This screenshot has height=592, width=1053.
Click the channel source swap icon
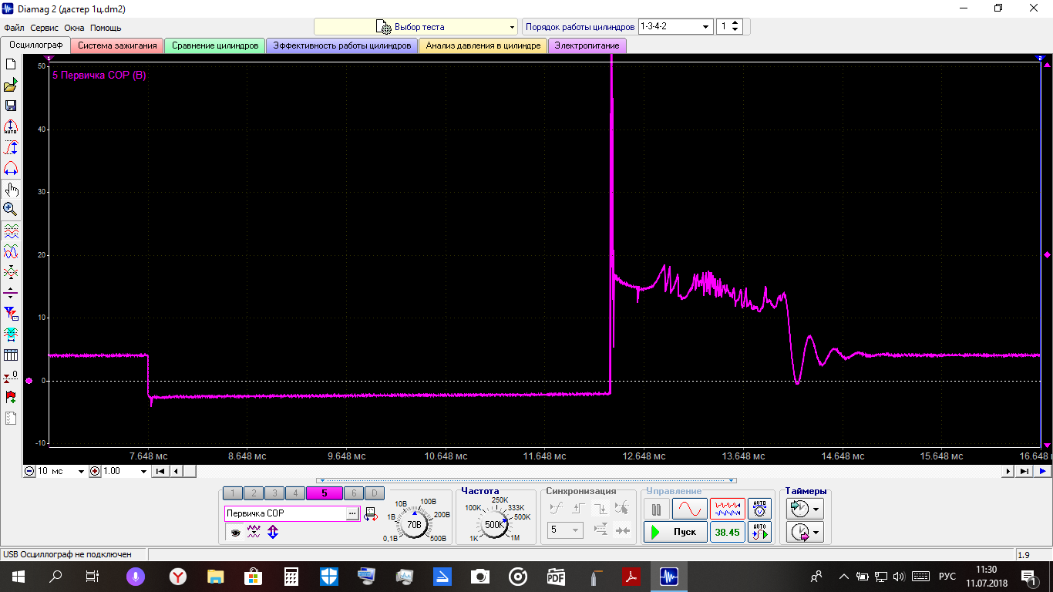(371, 513)
